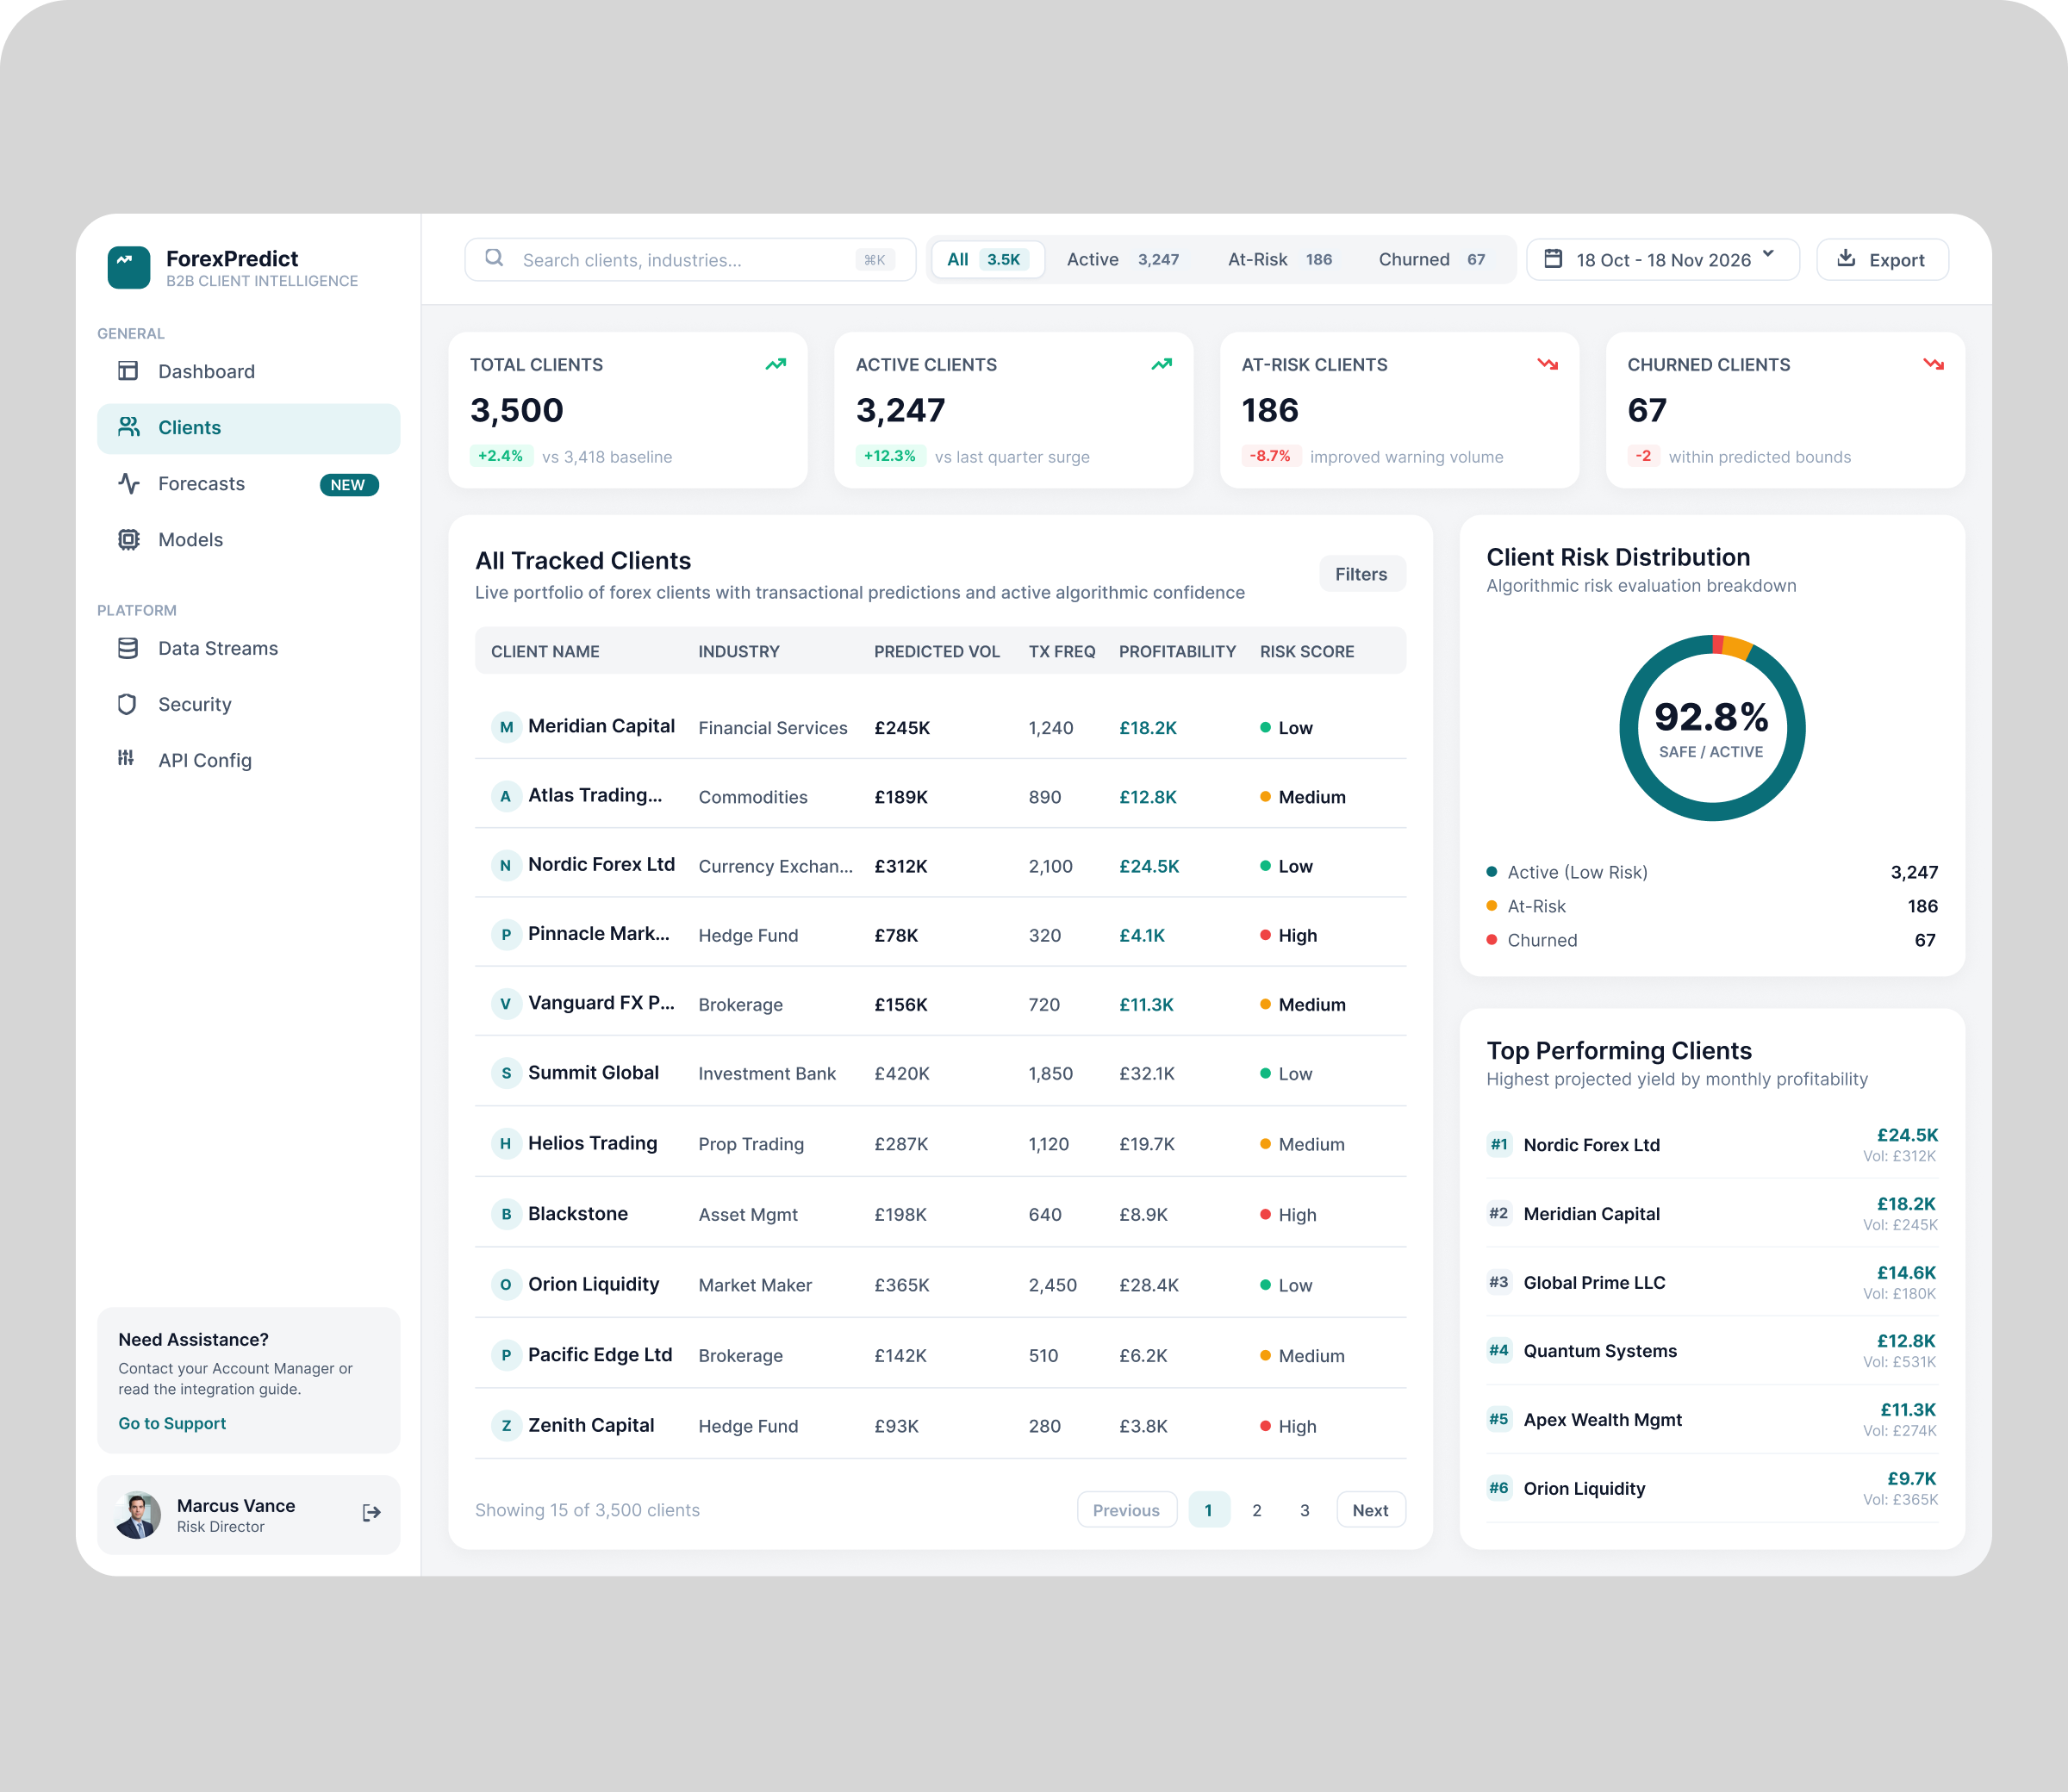This screenshot has height=1792, width=2068.
Task: Go to page 2 of clients
Action: pos(1257,1510)
